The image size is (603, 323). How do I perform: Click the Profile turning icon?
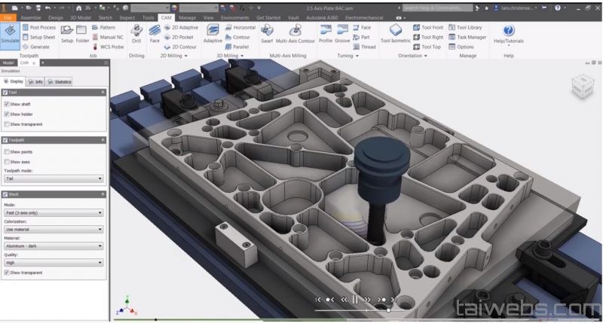[x=325, y=33]
